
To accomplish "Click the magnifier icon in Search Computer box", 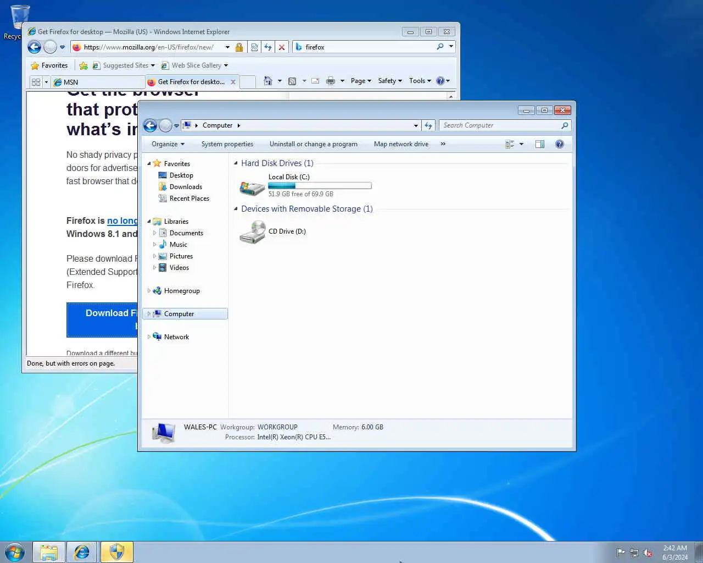I will [x=565, y=125].
